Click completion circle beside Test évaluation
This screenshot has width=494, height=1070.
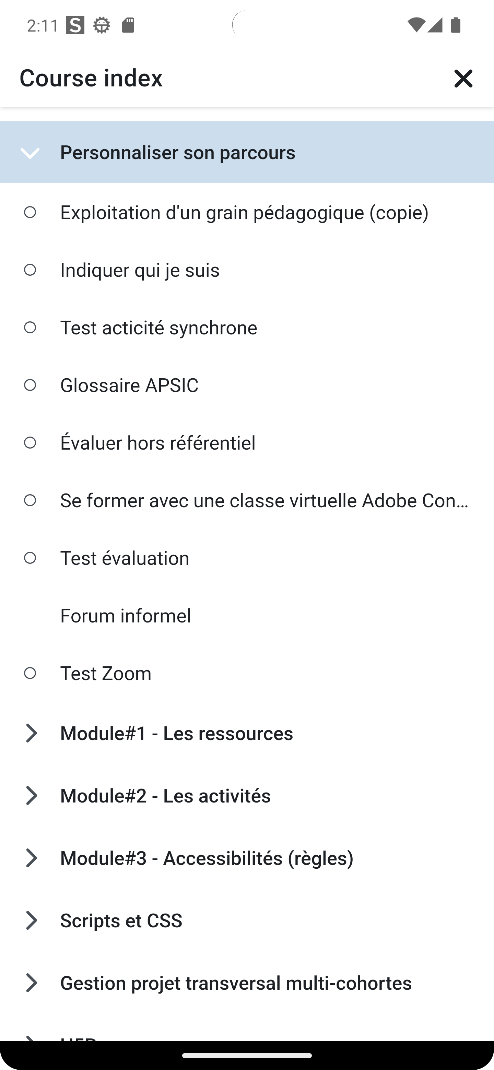(x=30, y=558)
